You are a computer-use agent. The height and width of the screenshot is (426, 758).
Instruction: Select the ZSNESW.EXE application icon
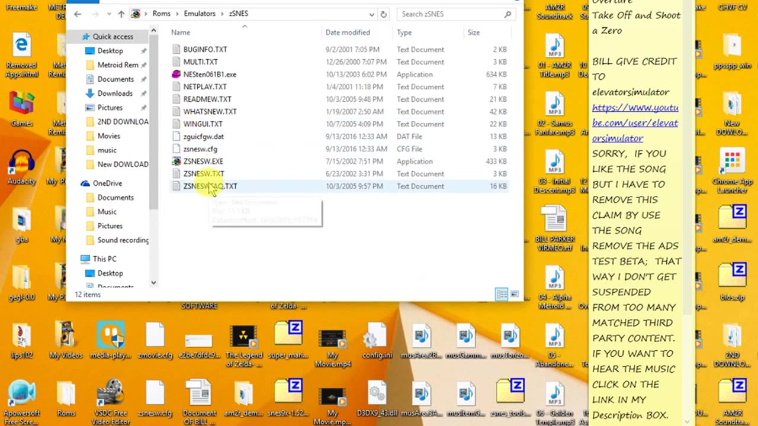click(176, 162)
